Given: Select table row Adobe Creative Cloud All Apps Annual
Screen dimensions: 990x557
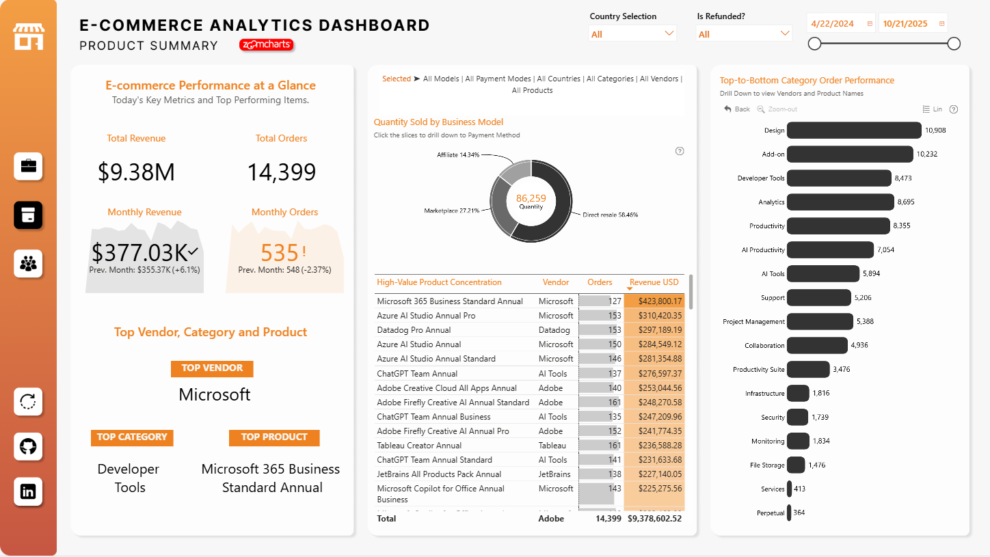Looking at the screenshot, I should point(530,388).
